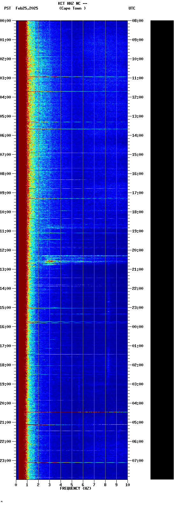
Task: Select frequency axis tick label '2'
Action: coord(38,485)
